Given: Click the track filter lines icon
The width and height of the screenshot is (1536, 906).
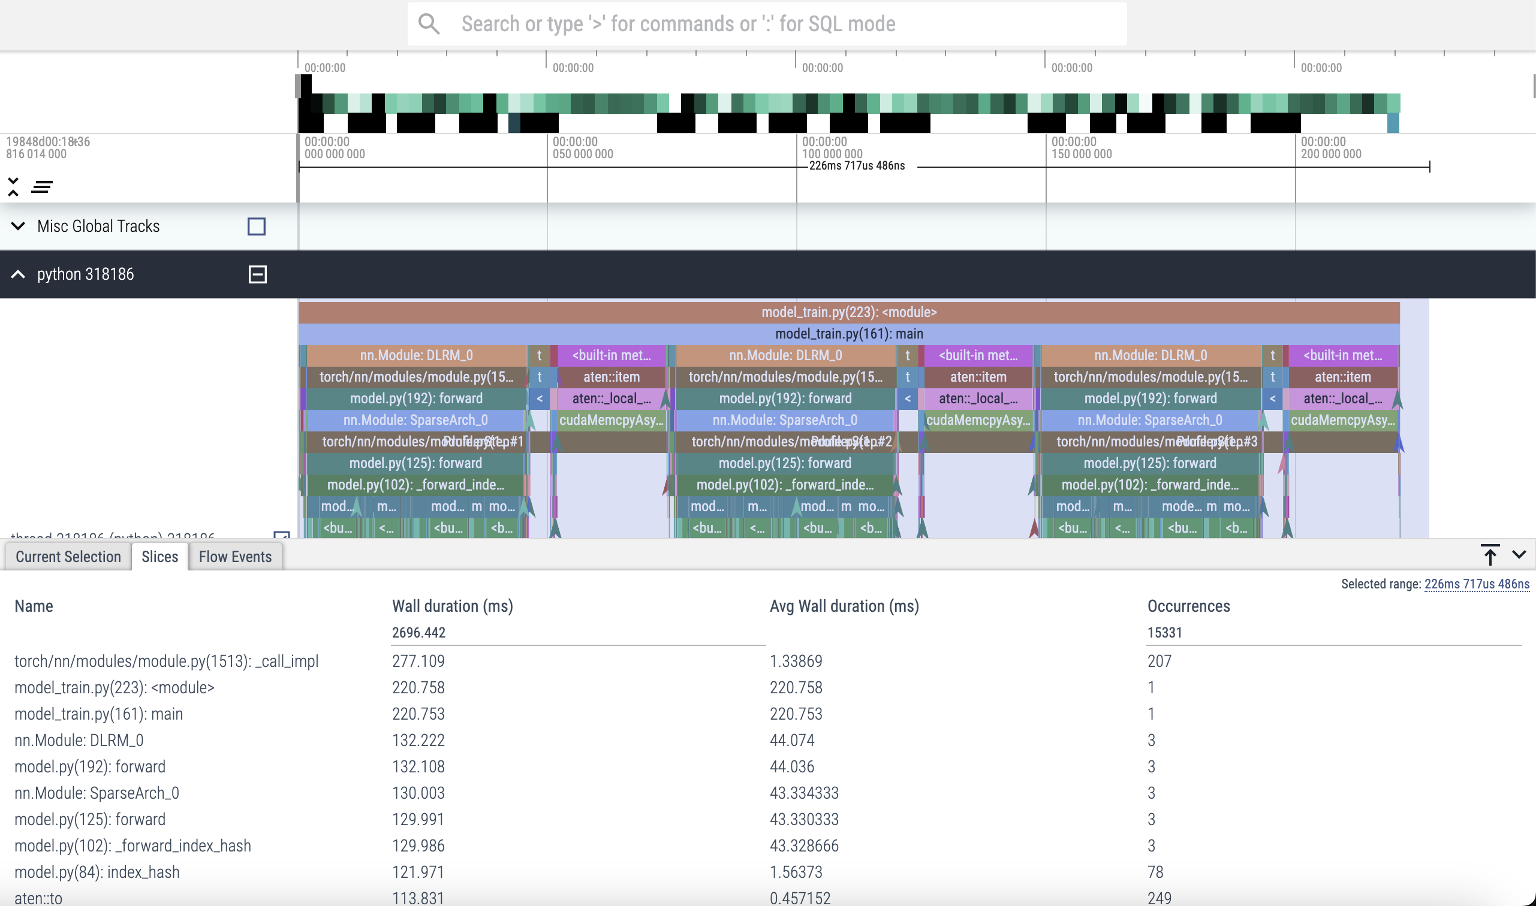Looking at the screenshot, I should click(41, 187).
